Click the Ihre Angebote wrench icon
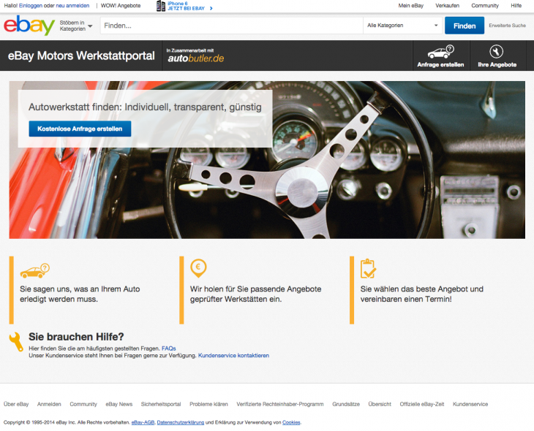Screen dimensions: 534x431 pyautogui.click(x=497, y=51)
